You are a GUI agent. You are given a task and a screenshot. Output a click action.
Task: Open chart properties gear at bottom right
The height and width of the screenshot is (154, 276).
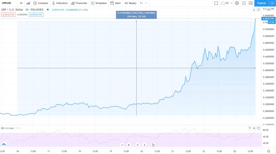click(269, 151)
